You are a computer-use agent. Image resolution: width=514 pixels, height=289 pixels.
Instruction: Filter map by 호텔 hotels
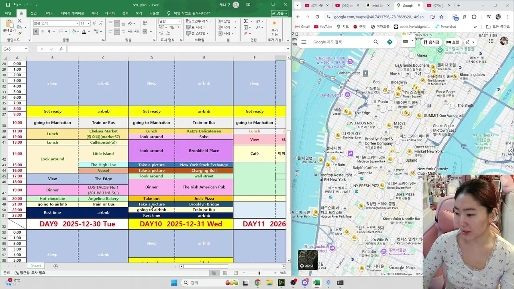click(453, 42)
